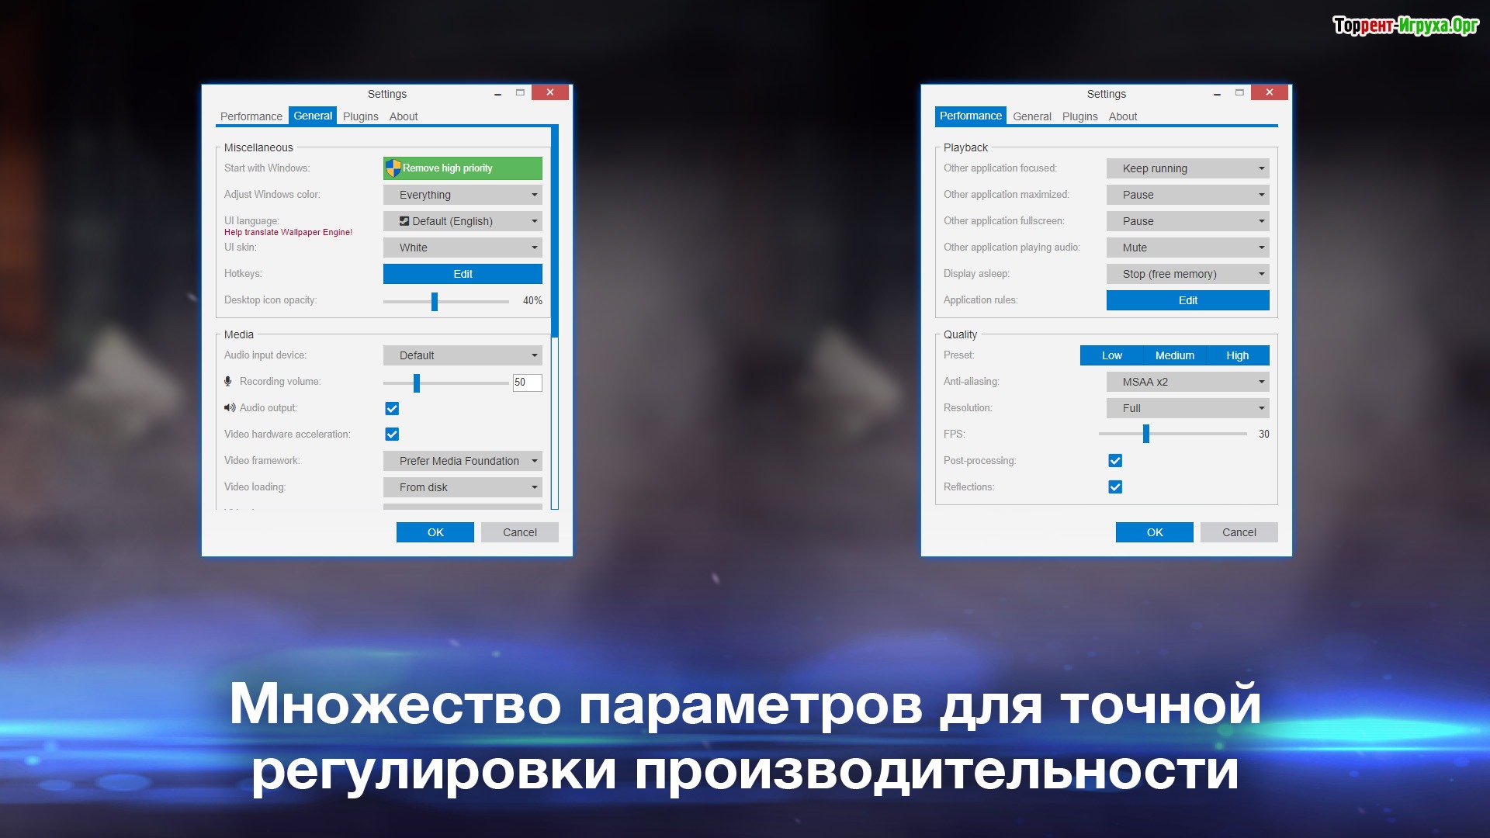Select Medium quality preset button
1490x838 pixels.
[1174, 355]
